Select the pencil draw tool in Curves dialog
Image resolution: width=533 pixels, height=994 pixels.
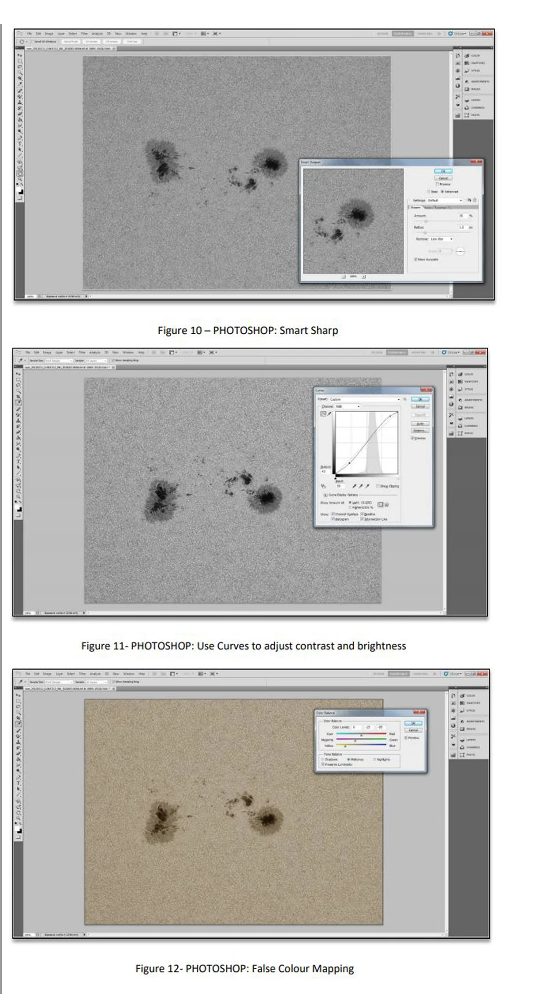[x=329, y=414]
